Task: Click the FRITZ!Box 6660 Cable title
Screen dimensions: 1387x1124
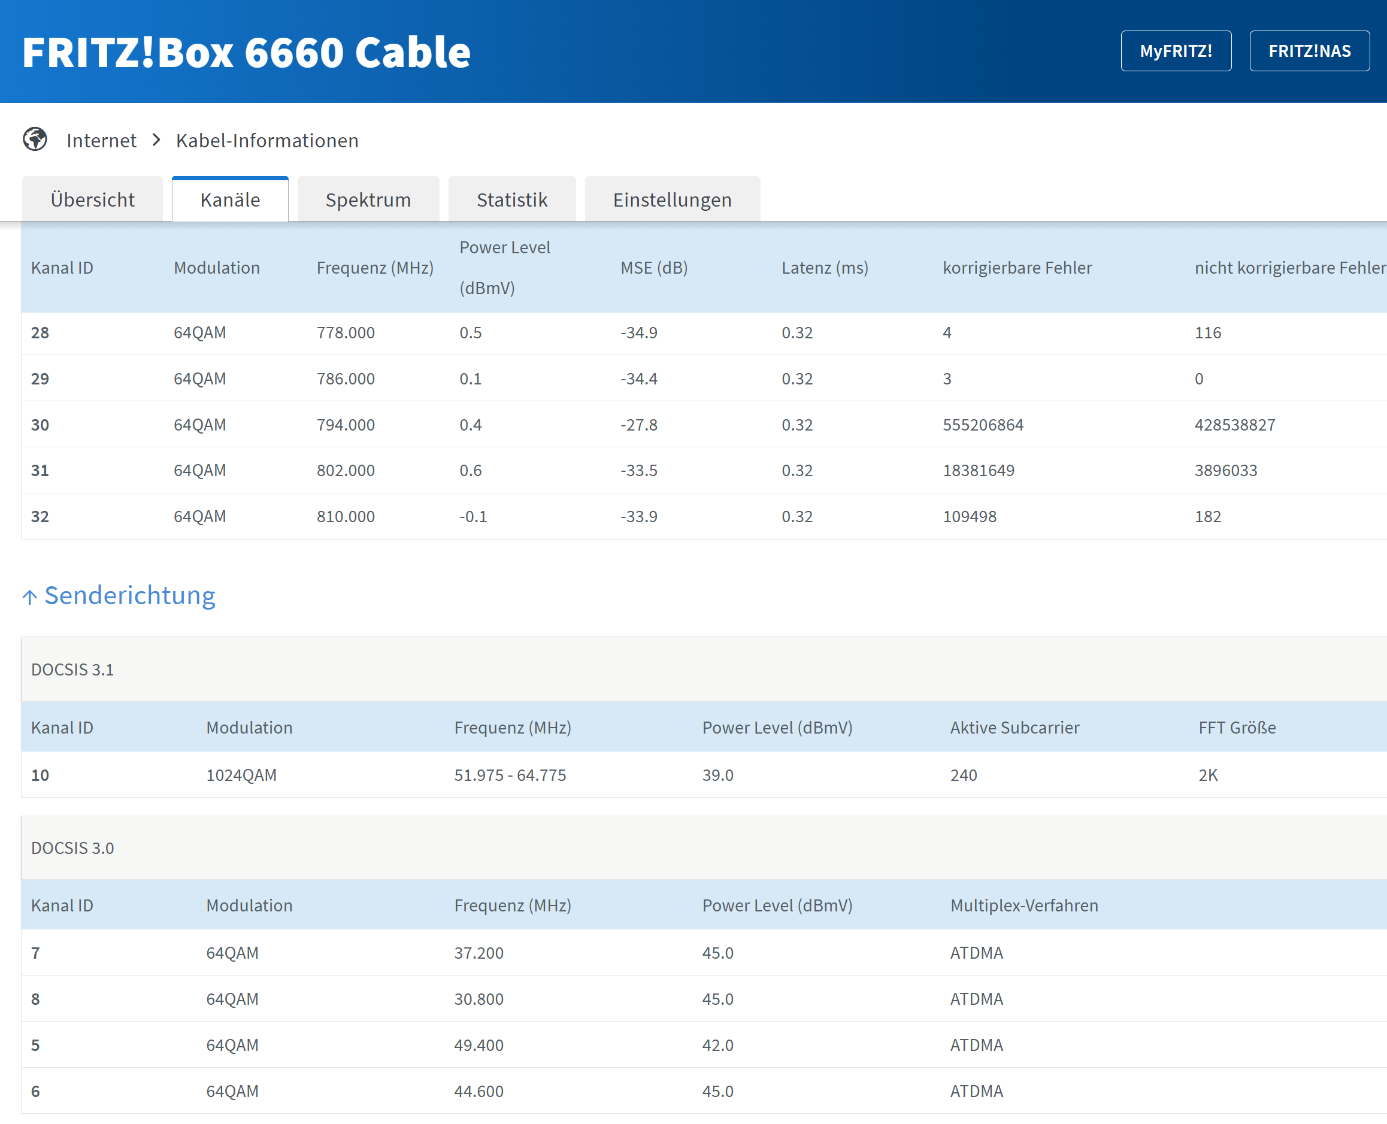Action: tap(246, 51)
